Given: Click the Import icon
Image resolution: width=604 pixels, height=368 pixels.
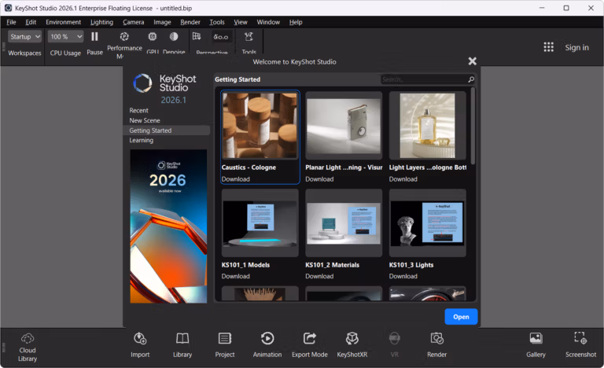Looking at the screenshot, I should pyautogui.click(x=140, y=339).
